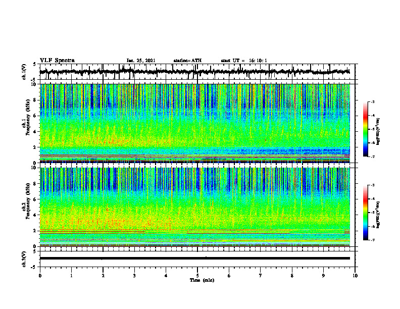Click the "station=ATH" header text
The width and height of the screenshot is (400, 309).
187,61
